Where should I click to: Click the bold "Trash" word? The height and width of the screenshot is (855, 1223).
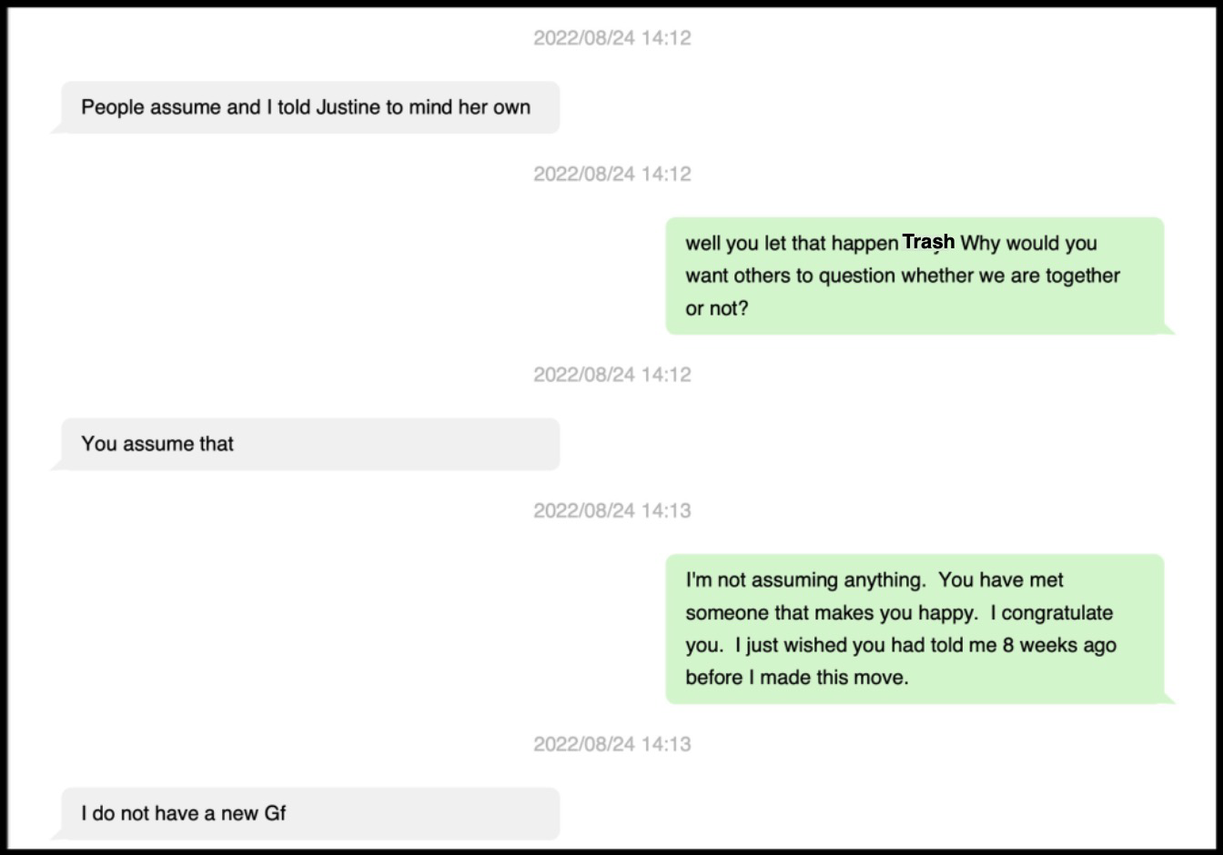coord(928,242)
